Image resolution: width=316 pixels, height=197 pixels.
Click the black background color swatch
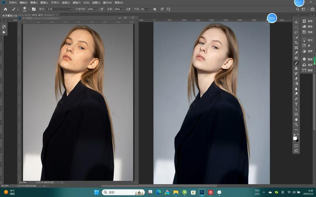point(297,141)
